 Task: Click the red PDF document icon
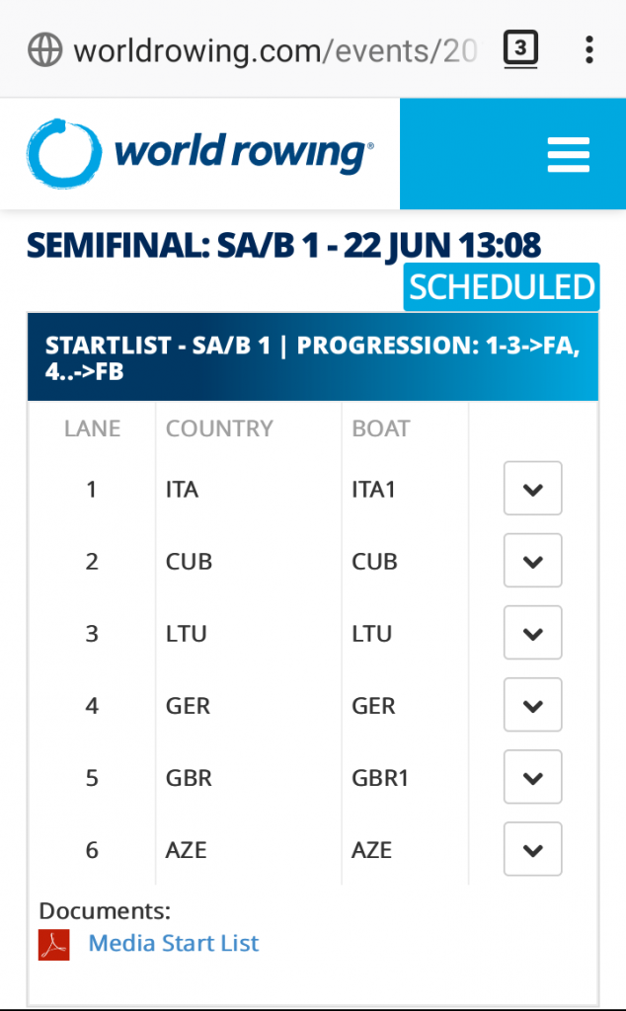54,945
